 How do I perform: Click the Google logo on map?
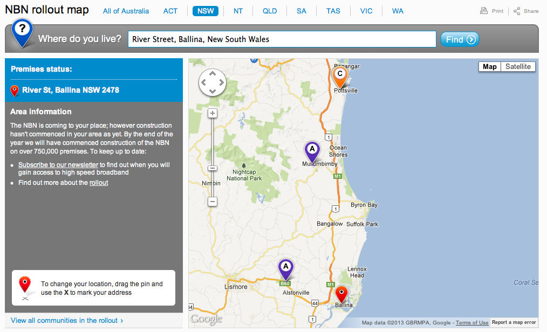(207, 319)
